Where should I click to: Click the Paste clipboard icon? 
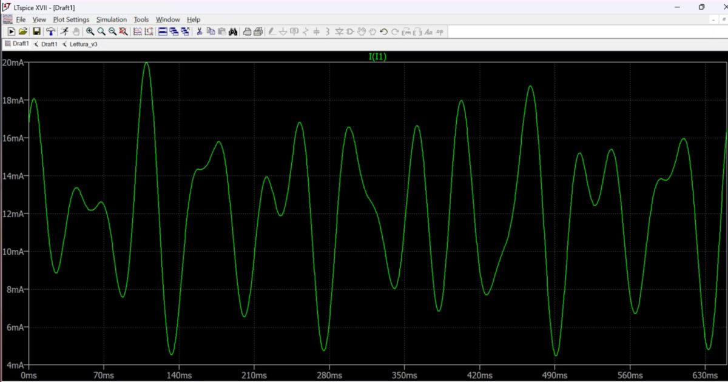pos(221,31)
